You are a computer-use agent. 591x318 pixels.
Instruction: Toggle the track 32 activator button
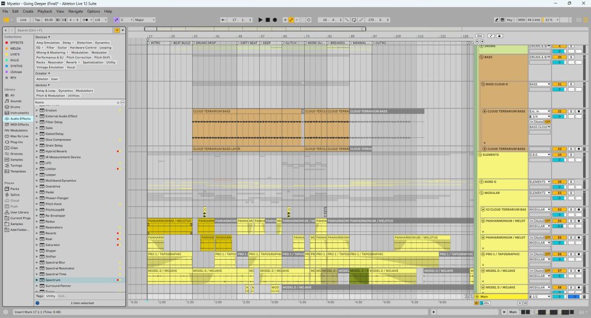[559, 111]
